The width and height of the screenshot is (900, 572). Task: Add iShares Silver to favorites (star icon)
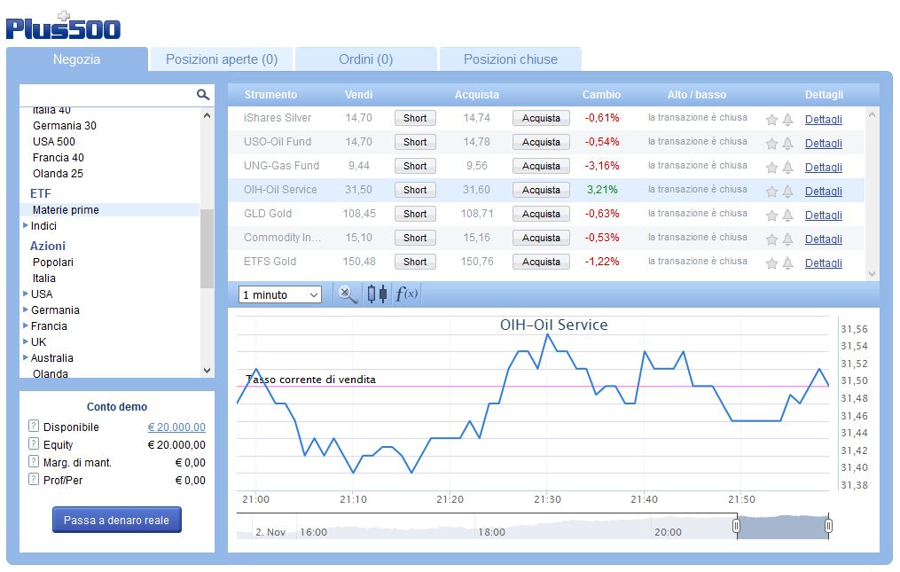click(x=771, y=120)
